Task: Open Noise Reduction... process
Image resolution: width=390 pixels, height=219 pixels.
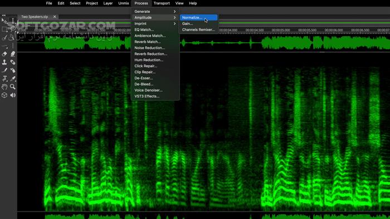Action: pos(155,48)
